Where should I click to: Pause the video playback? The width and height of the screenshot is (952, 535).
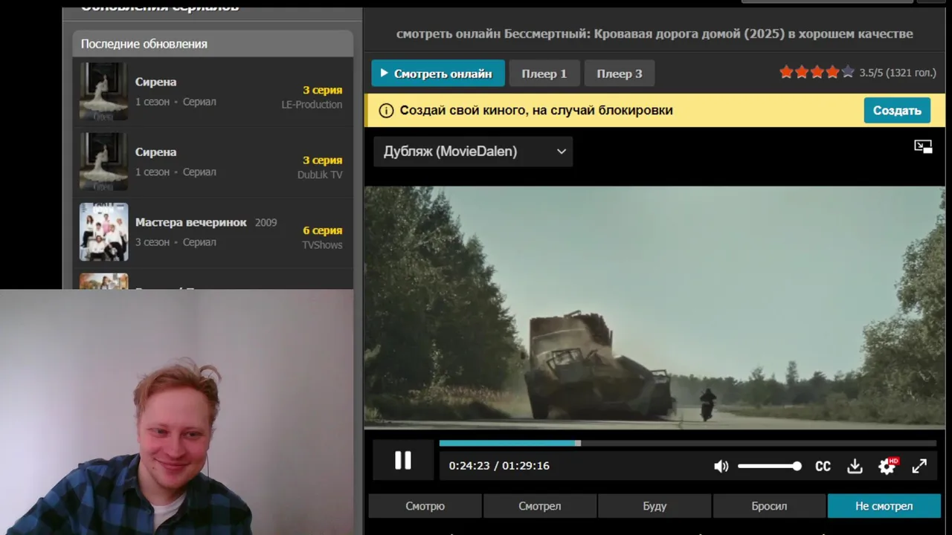click(x=402, y=461)
